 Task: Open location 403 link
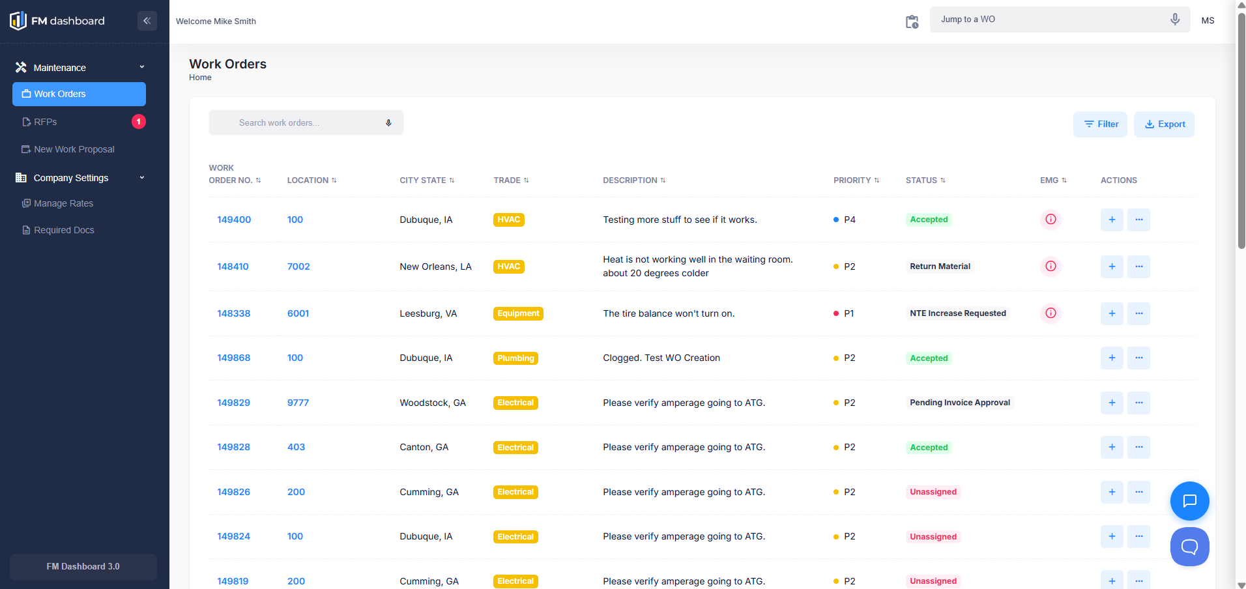pyautogui.click(x=296, y=447)
